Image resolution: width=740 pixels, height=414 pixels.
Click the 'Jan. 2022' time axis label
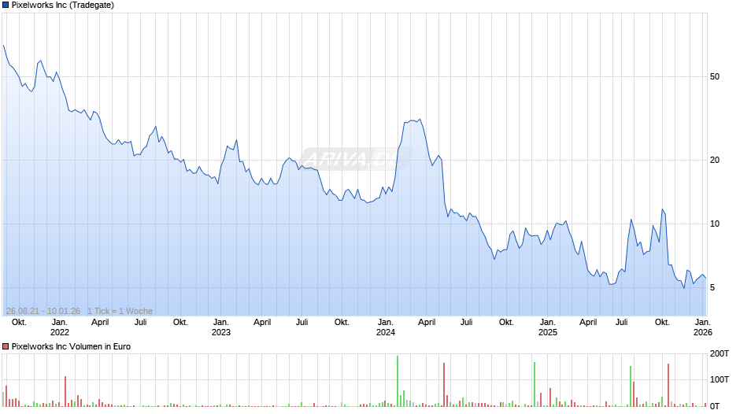tap(60, 327)
